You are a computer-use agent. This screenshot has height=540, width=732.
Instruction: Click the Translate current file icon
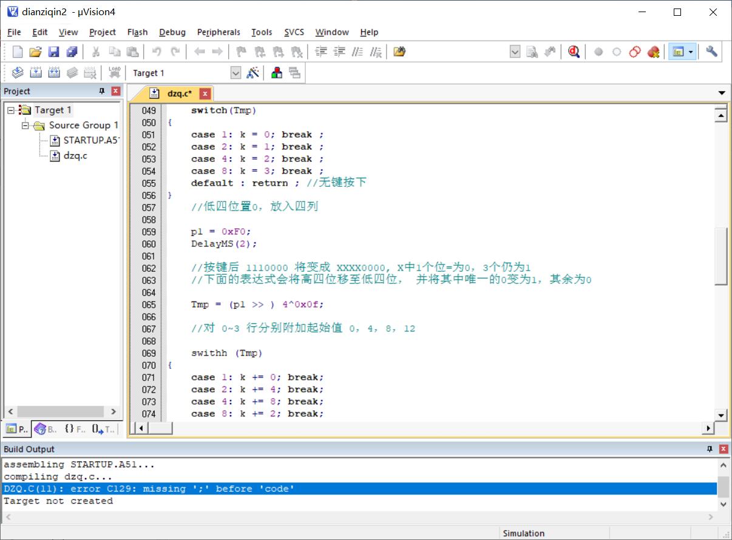click(18, 73)
